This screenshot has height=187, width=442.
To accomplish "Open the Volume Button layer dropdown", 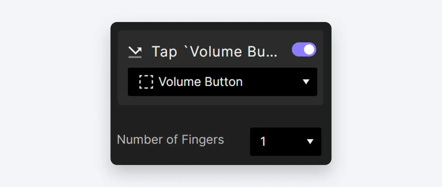I will pyautogui.click(x=222, y=82).
